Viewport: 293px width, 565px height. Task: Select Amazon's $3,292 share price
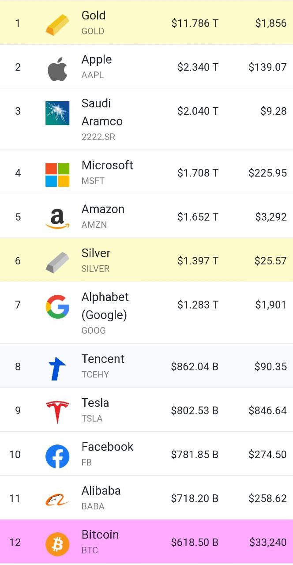click(x=271, y=217)
